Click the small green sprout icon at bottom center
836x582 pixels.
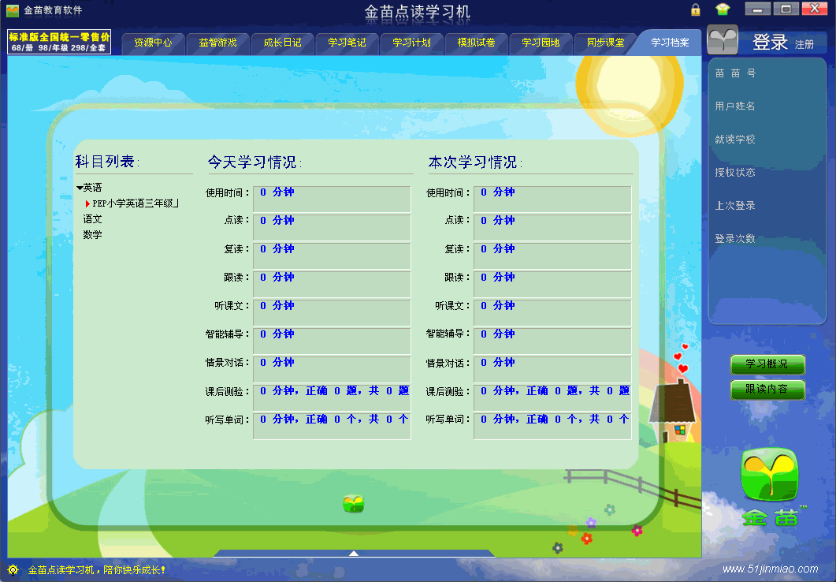pyautogui.click(x=353, y=503)
